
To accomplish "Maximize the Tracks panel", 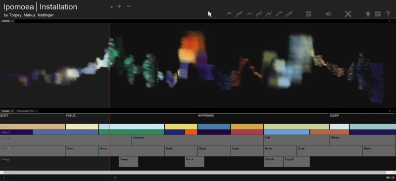I will pyautogui.click(x=390, y=111).
